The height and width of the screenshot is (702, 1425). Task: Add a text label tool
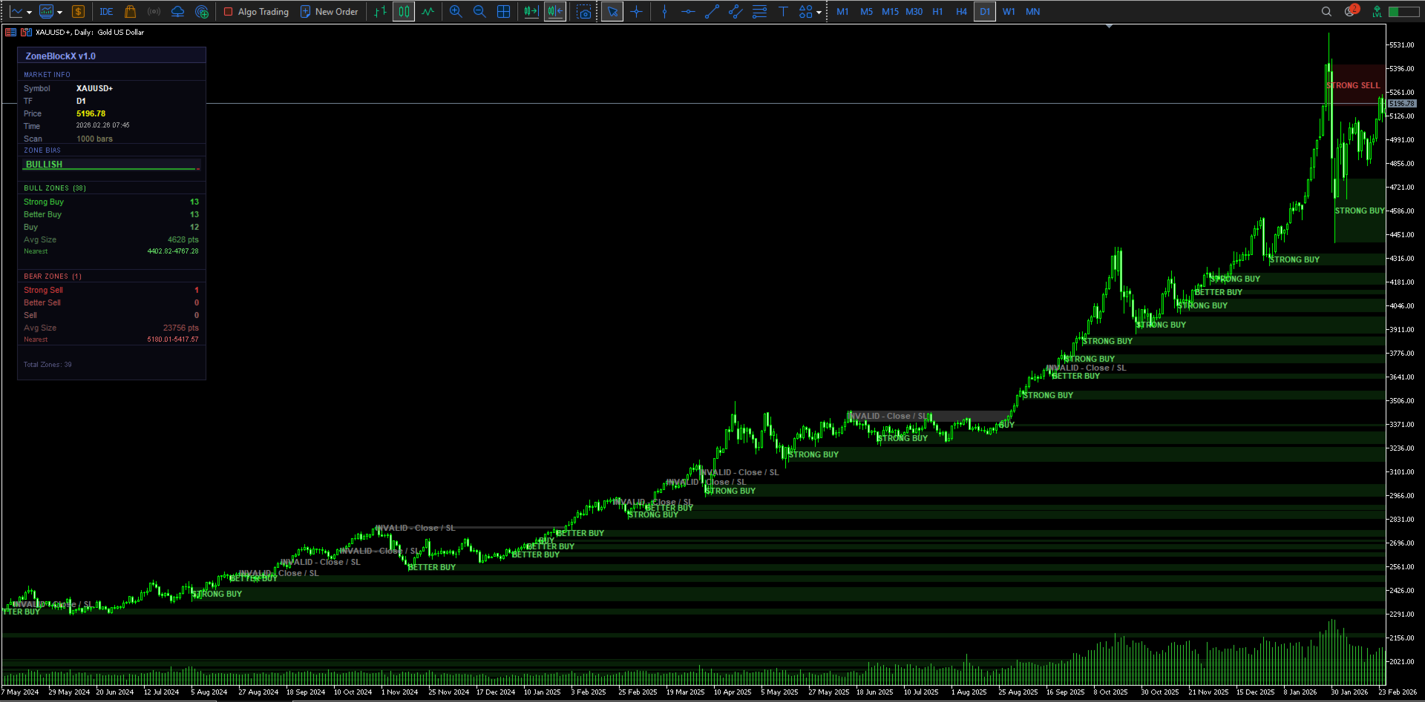(783, 12)
